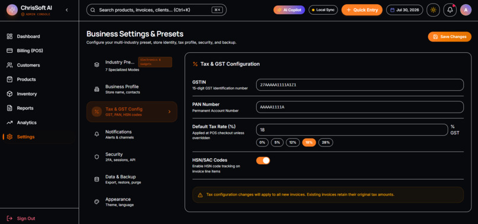Click the Dashboard grid icon
The height and width of the screenshot is (224, 478).
click(9, 36)
